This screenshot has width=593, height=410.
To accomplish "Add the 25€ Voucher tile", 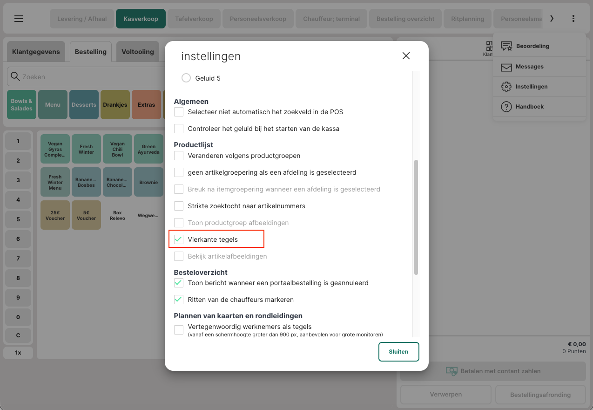I will 55,215.
